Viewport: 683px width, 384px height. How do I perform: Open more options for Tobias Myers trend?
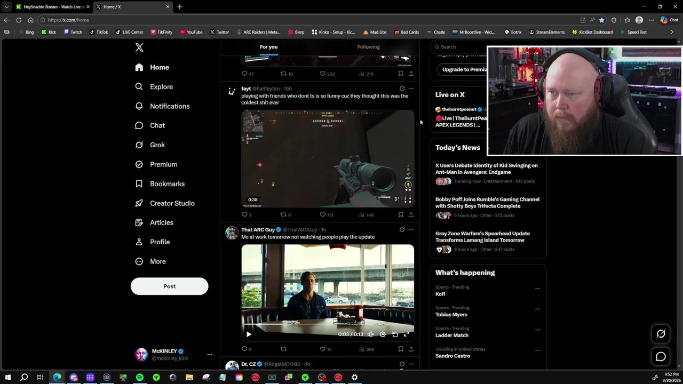(537, 309)
